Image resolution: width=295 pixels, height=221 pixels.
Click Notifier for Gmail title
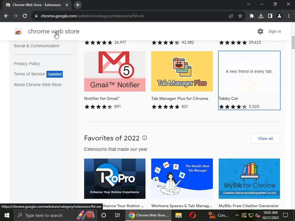(x=102, y=98)
